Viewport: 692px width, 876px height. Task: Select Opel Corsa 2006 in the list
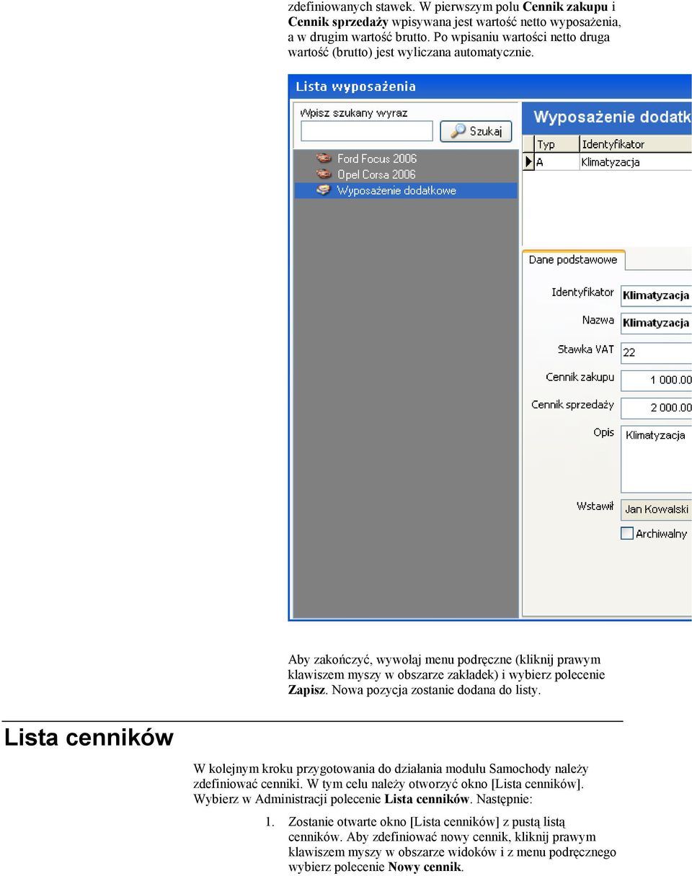click(376, 174)
